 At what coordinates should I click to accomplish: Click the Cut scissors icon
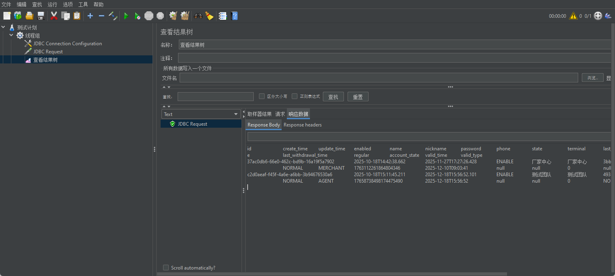[54, 16]
